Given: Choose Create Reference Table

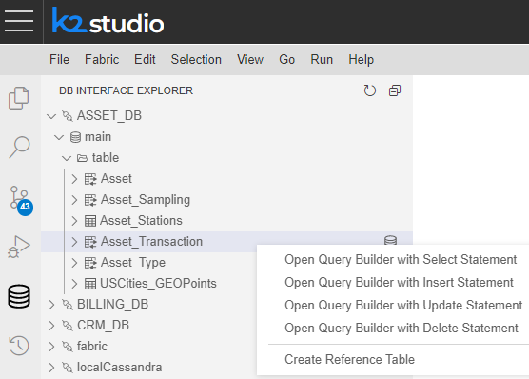Looking at the screenshot, I should (349, 359).
